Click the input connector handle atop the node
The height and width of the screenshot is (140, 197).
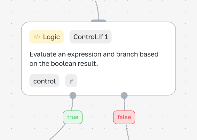98,21
